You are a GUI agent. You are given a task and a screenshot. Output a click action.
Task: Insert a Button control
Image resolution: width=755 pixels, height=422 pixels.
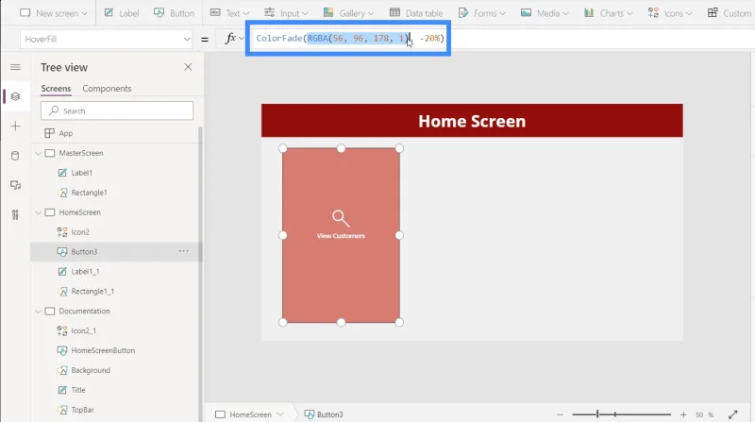click(174, 13)
